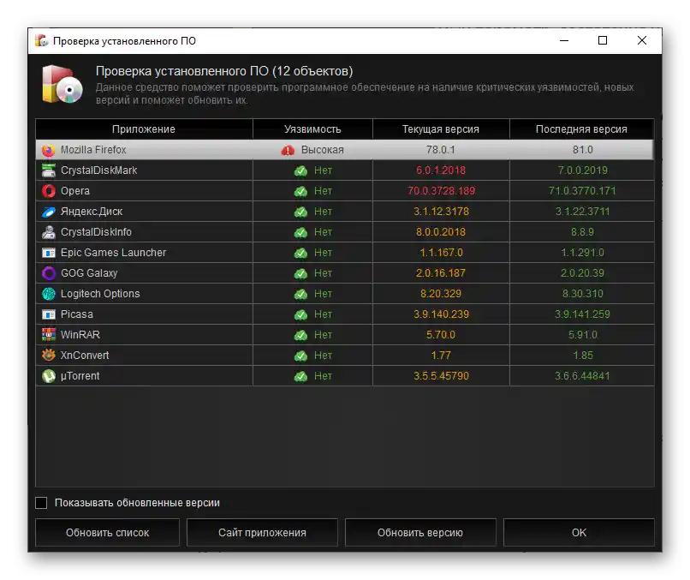Confirm with the OK button

(x=579, y=532)
